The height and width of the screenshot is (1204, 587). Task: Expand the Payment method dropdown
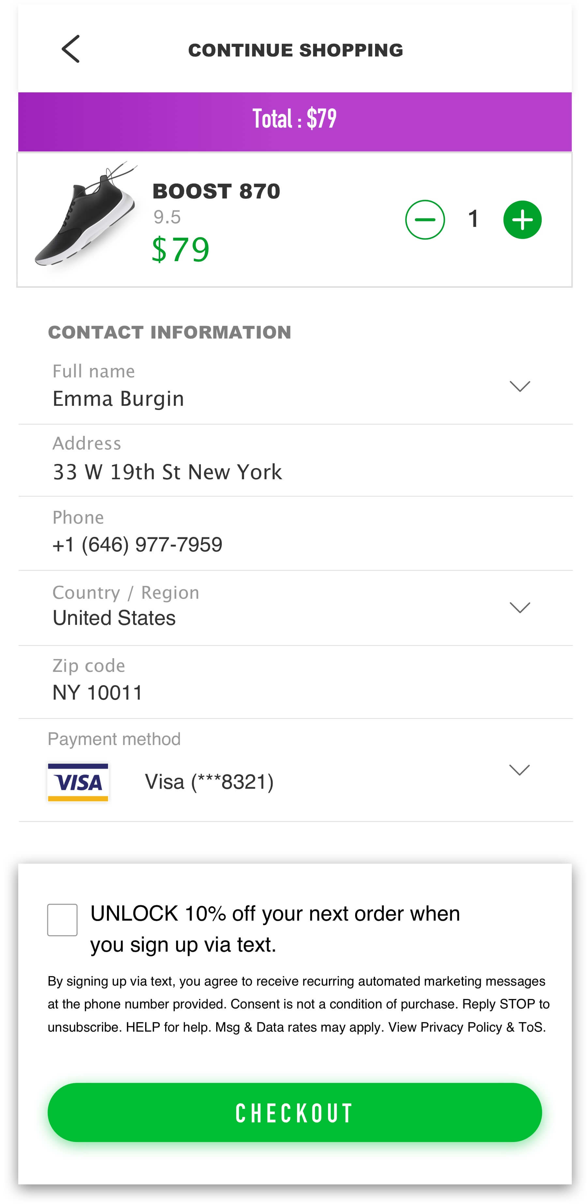coord(519,770)
